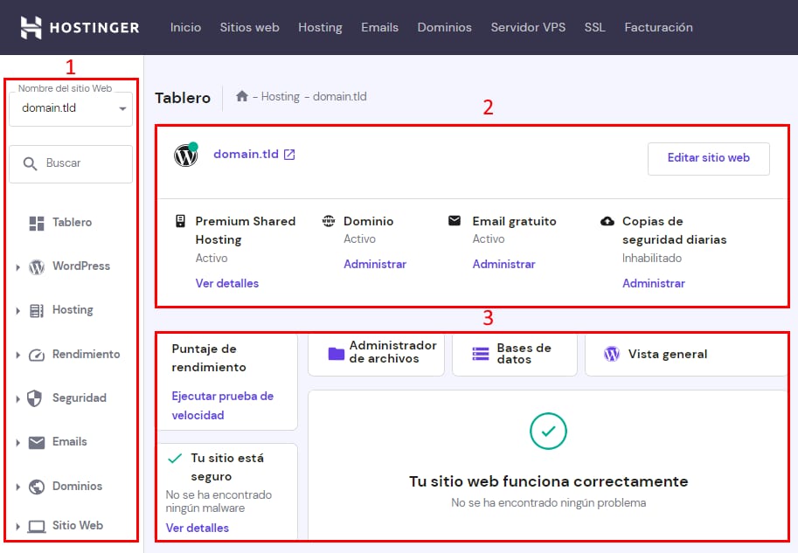Open the Nombre del sitio Web dropdown
This screenshot has height=553, width=798.
(x=71, y=109)
